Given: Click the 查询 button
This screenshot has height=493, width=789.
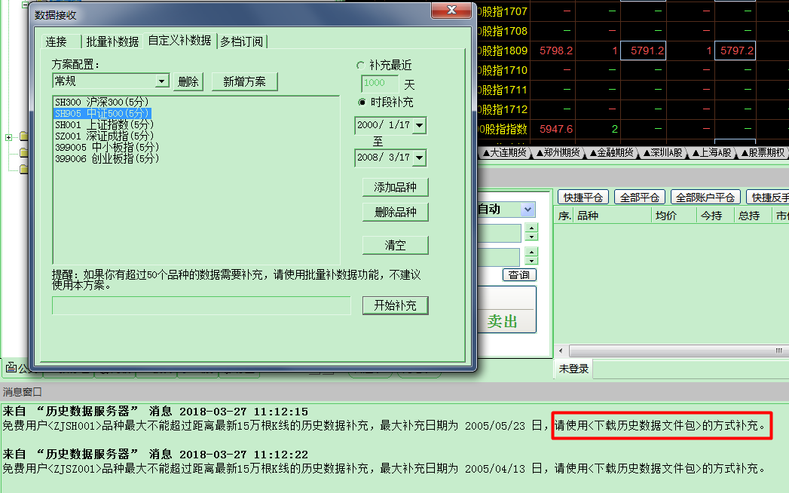Looking at the screenshot, I should coord(519,275).
